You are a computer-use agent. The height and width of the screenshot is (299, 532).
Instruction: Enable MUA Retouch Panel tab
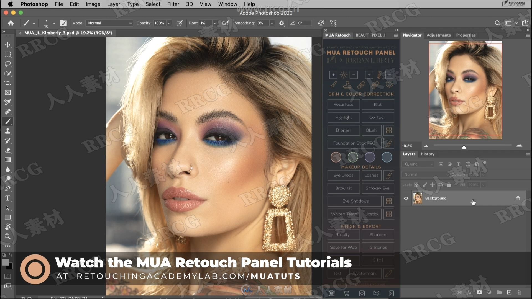tap(337, 35)
